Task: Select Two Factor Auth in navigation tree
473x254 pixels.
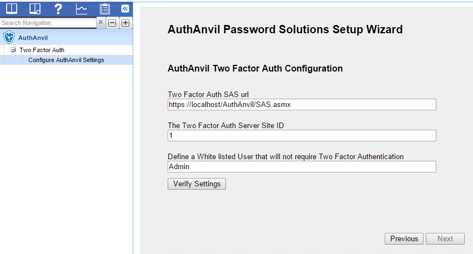Action: pyautogui.click(x=42, y=50)
